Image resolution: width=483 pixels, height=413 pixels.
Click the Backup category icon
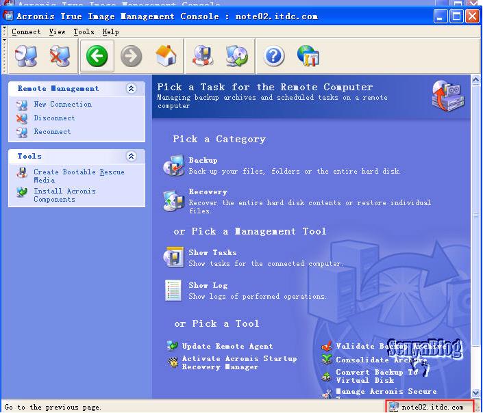pyautogui.click(x=174, y=165)
